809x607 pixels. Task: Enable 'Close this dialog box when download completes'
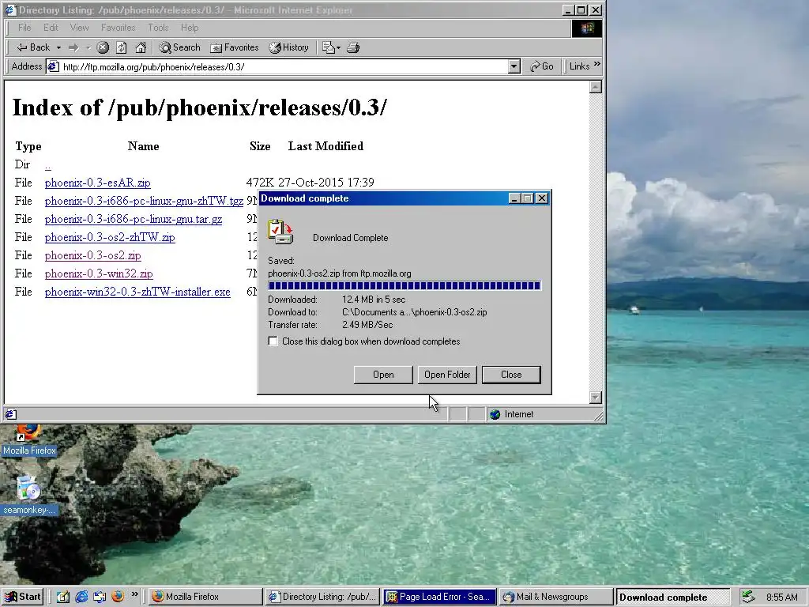pos(273,341)
